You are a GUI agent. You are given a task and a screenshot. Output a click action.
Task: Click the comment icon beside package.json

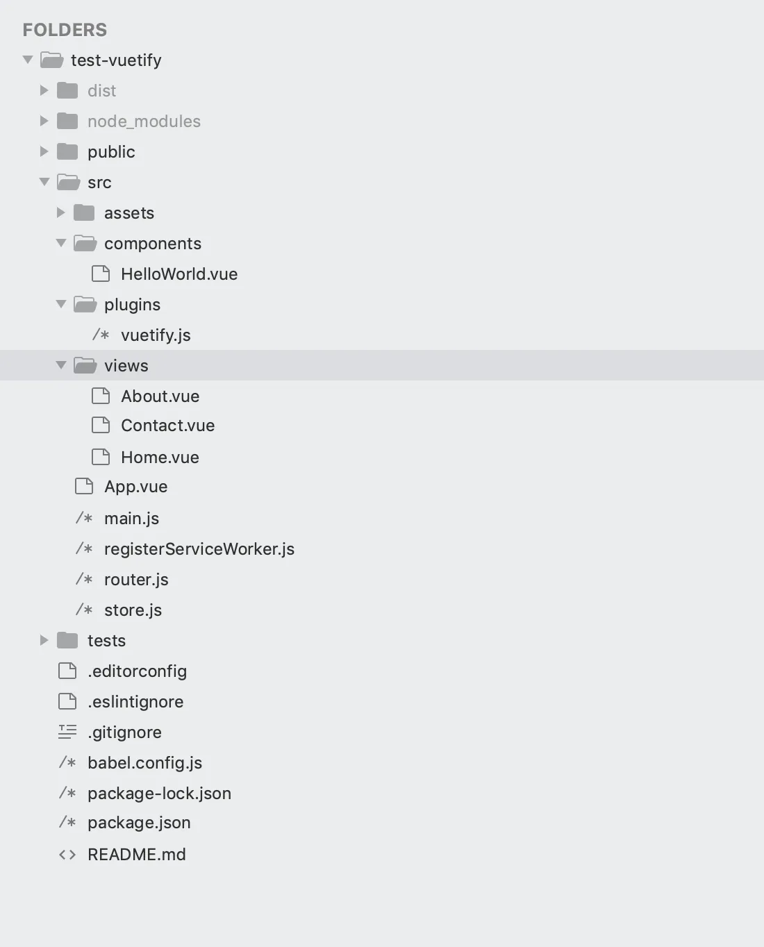coord(67,822)
